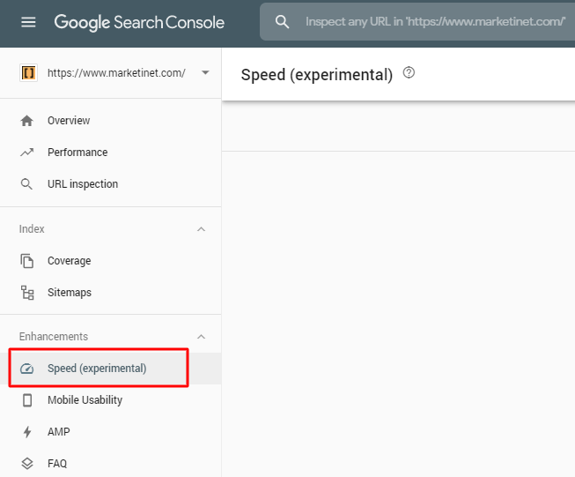The width and height of the screenshot is (575, 477).
Task: Collapse the Index section chevron
Action: [201, 229]
